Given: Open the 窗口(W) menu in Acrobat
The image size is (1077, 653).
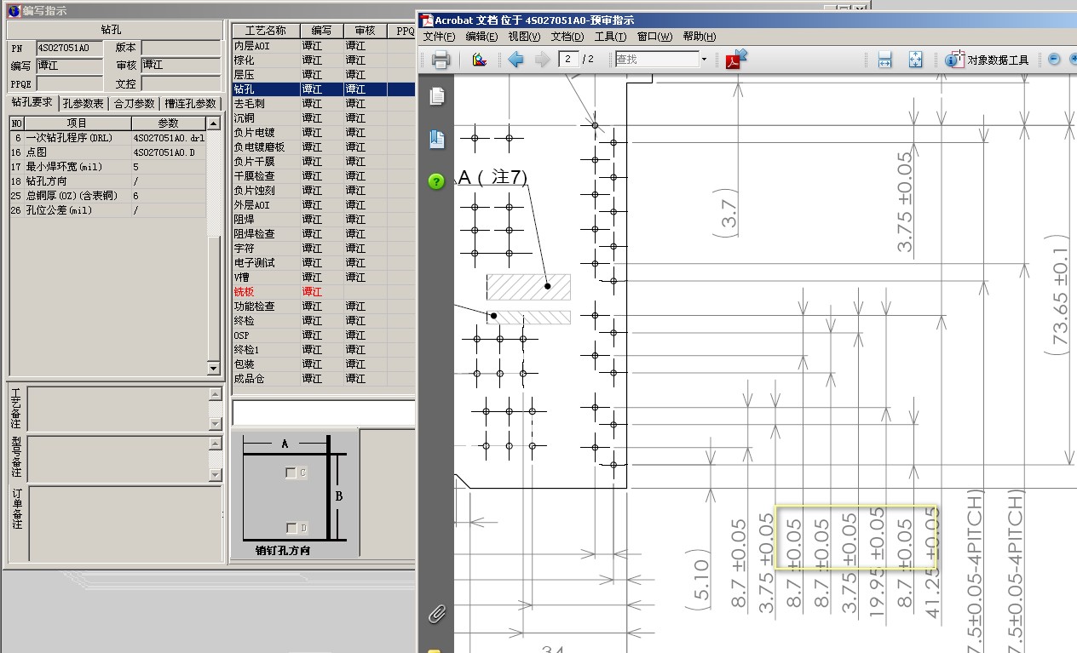Looking at the screenshot, I should (x=654, y=37).
